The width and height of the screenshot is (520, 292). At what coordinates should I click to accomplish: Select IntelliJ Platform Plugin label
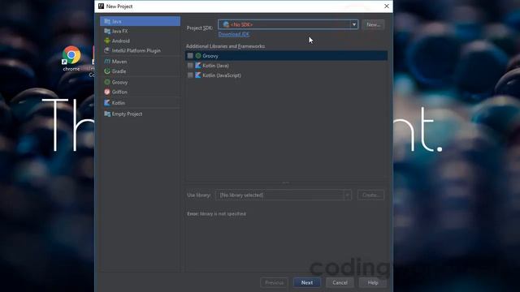coord(136,50)
